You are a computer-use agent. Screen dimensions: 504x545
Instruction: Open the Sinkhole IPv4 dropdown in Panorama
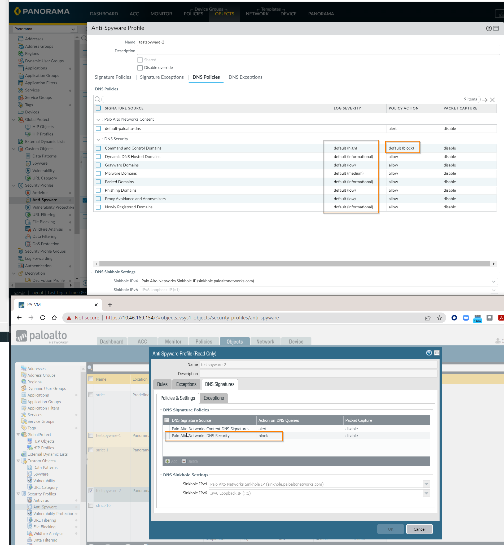tap(493, 281)
